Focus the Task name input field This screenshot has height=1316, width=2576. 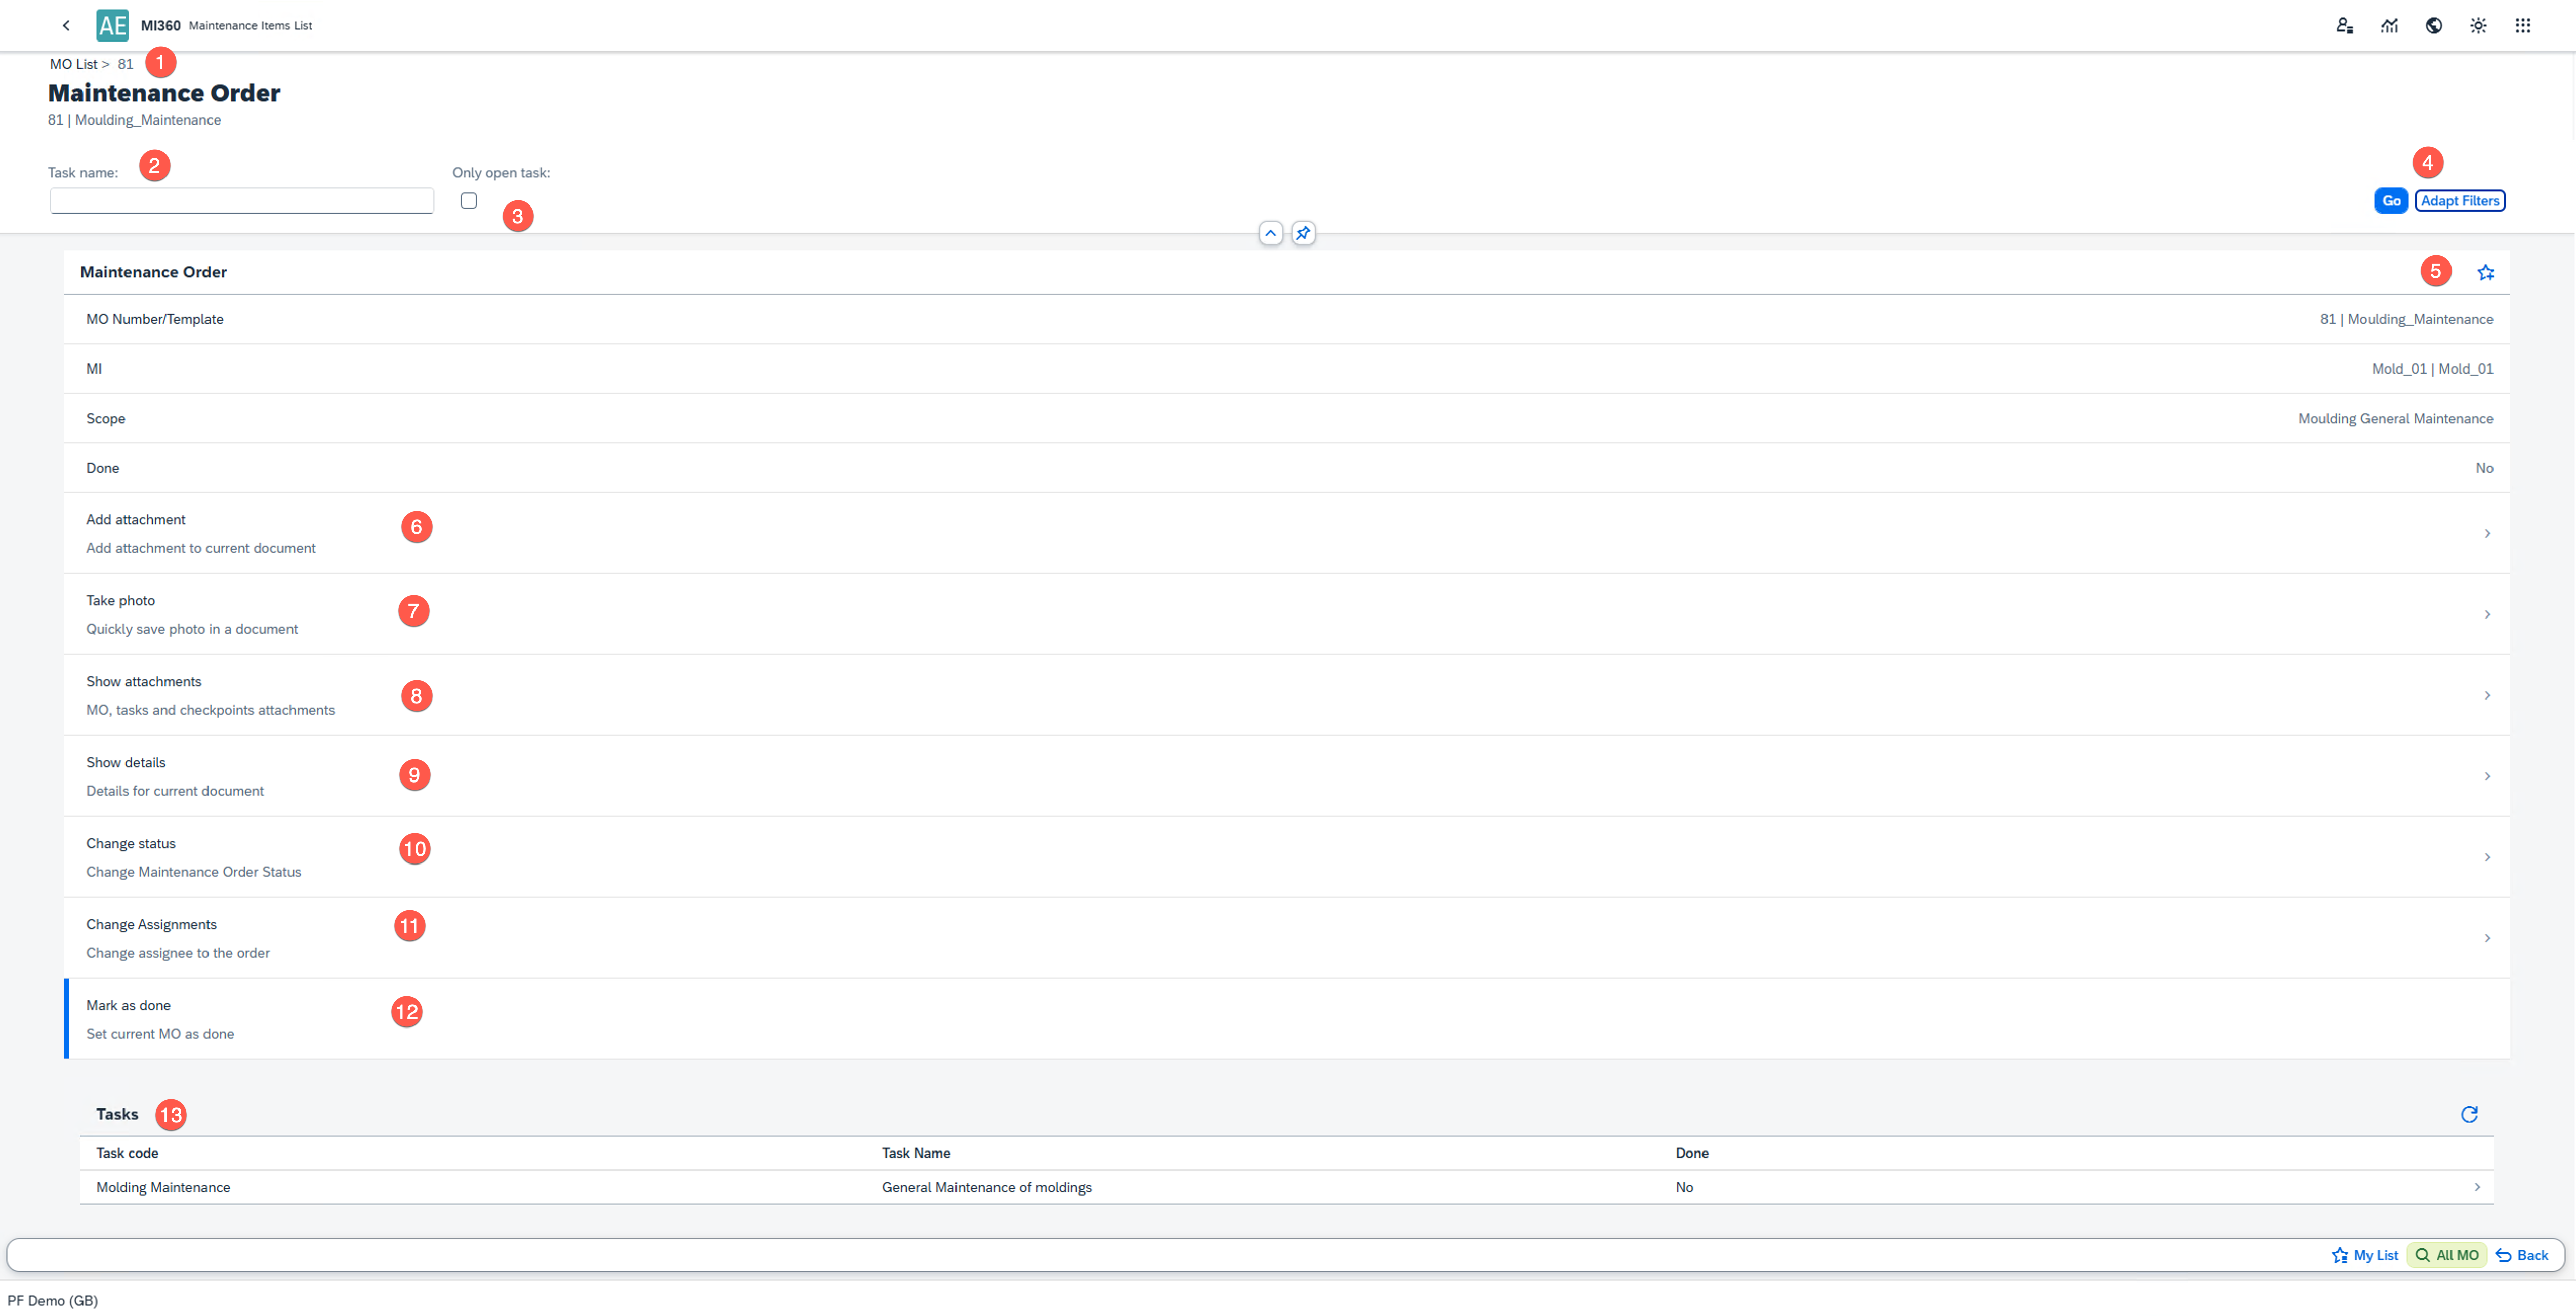(x=241, y=201)
